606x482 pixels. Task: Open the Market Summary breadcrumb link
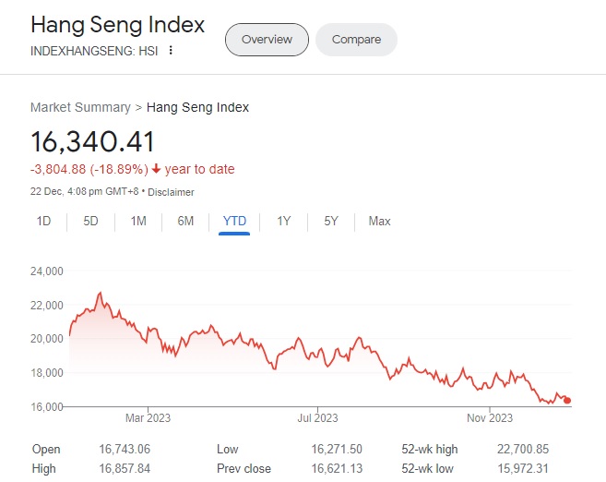80,107
